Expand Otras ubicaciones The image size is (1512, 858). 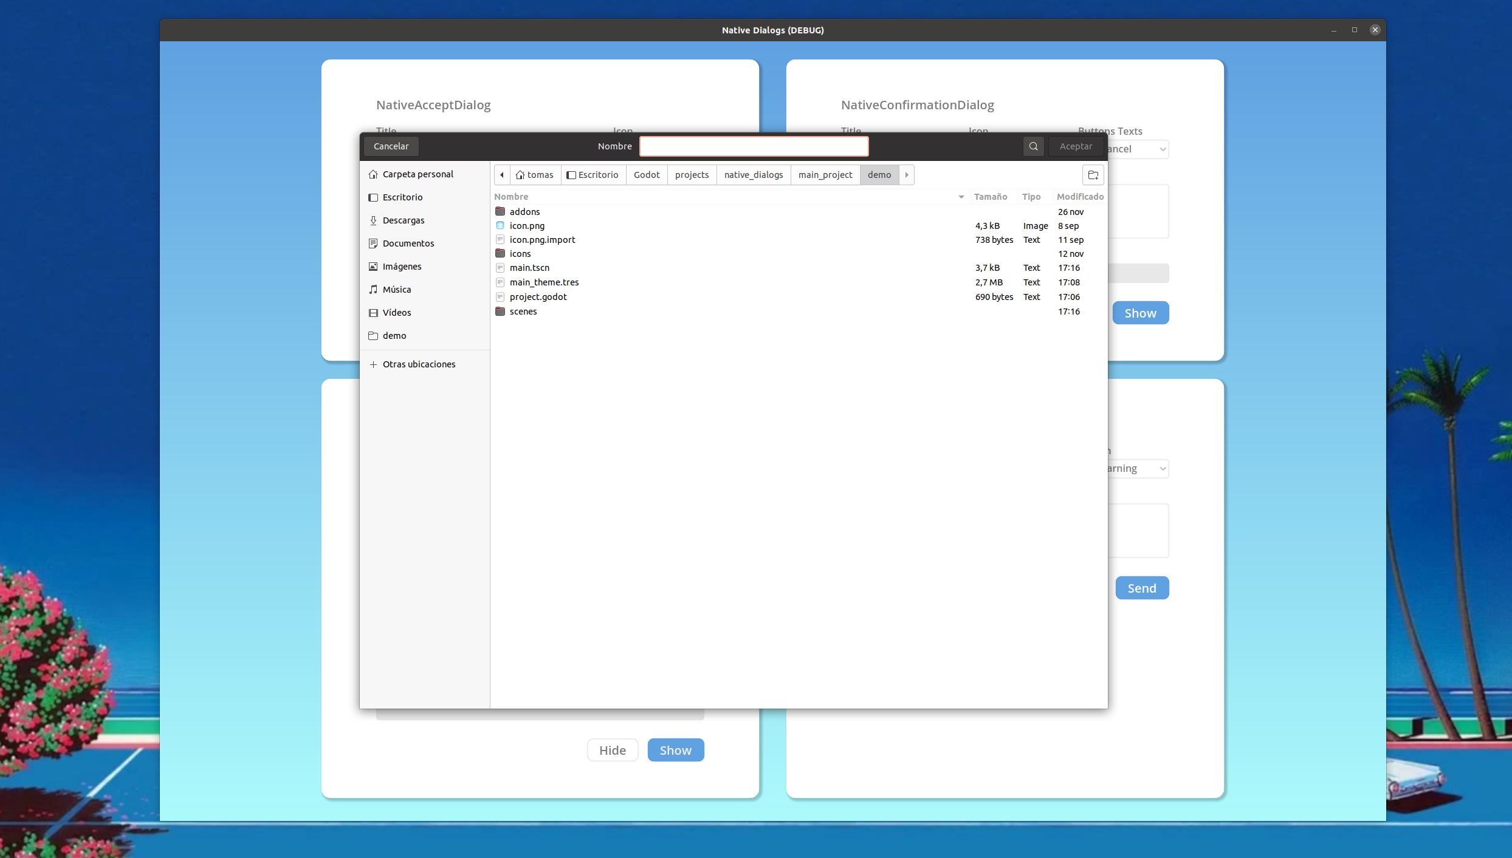click(418, 364)
